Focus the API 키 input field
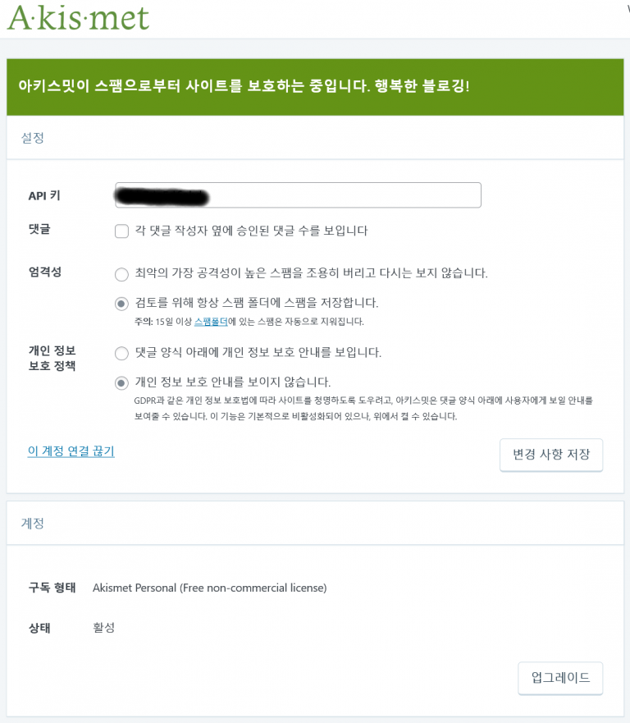The height and width of the screenshot is (723, 630). point(298,195)
